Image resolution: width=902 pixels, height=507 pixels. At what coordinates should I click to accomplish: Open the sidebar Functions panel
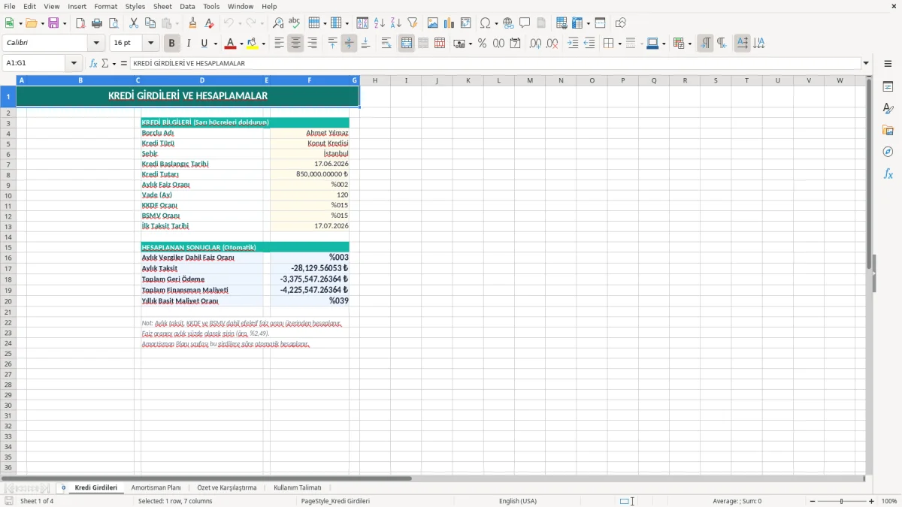pyautogui.click(x=888, y=174)
